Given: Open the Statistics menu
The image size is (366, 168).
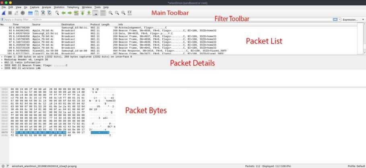Looking at the screenshot, I should pyautogui.click(x=59, y=7).
